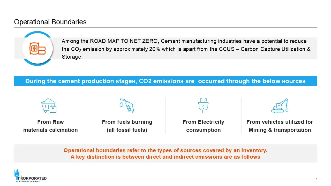The width and height of the screenshot is (331, 186).
Task: Select the raw materials cart icon
Action: point(49,106)
